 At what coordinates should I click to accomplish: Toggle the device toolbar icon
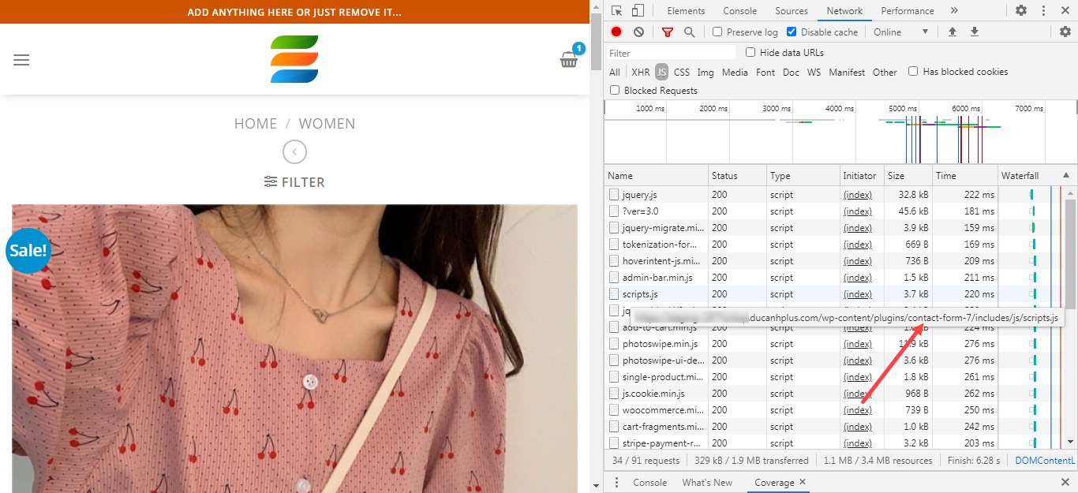click(638, 11)
